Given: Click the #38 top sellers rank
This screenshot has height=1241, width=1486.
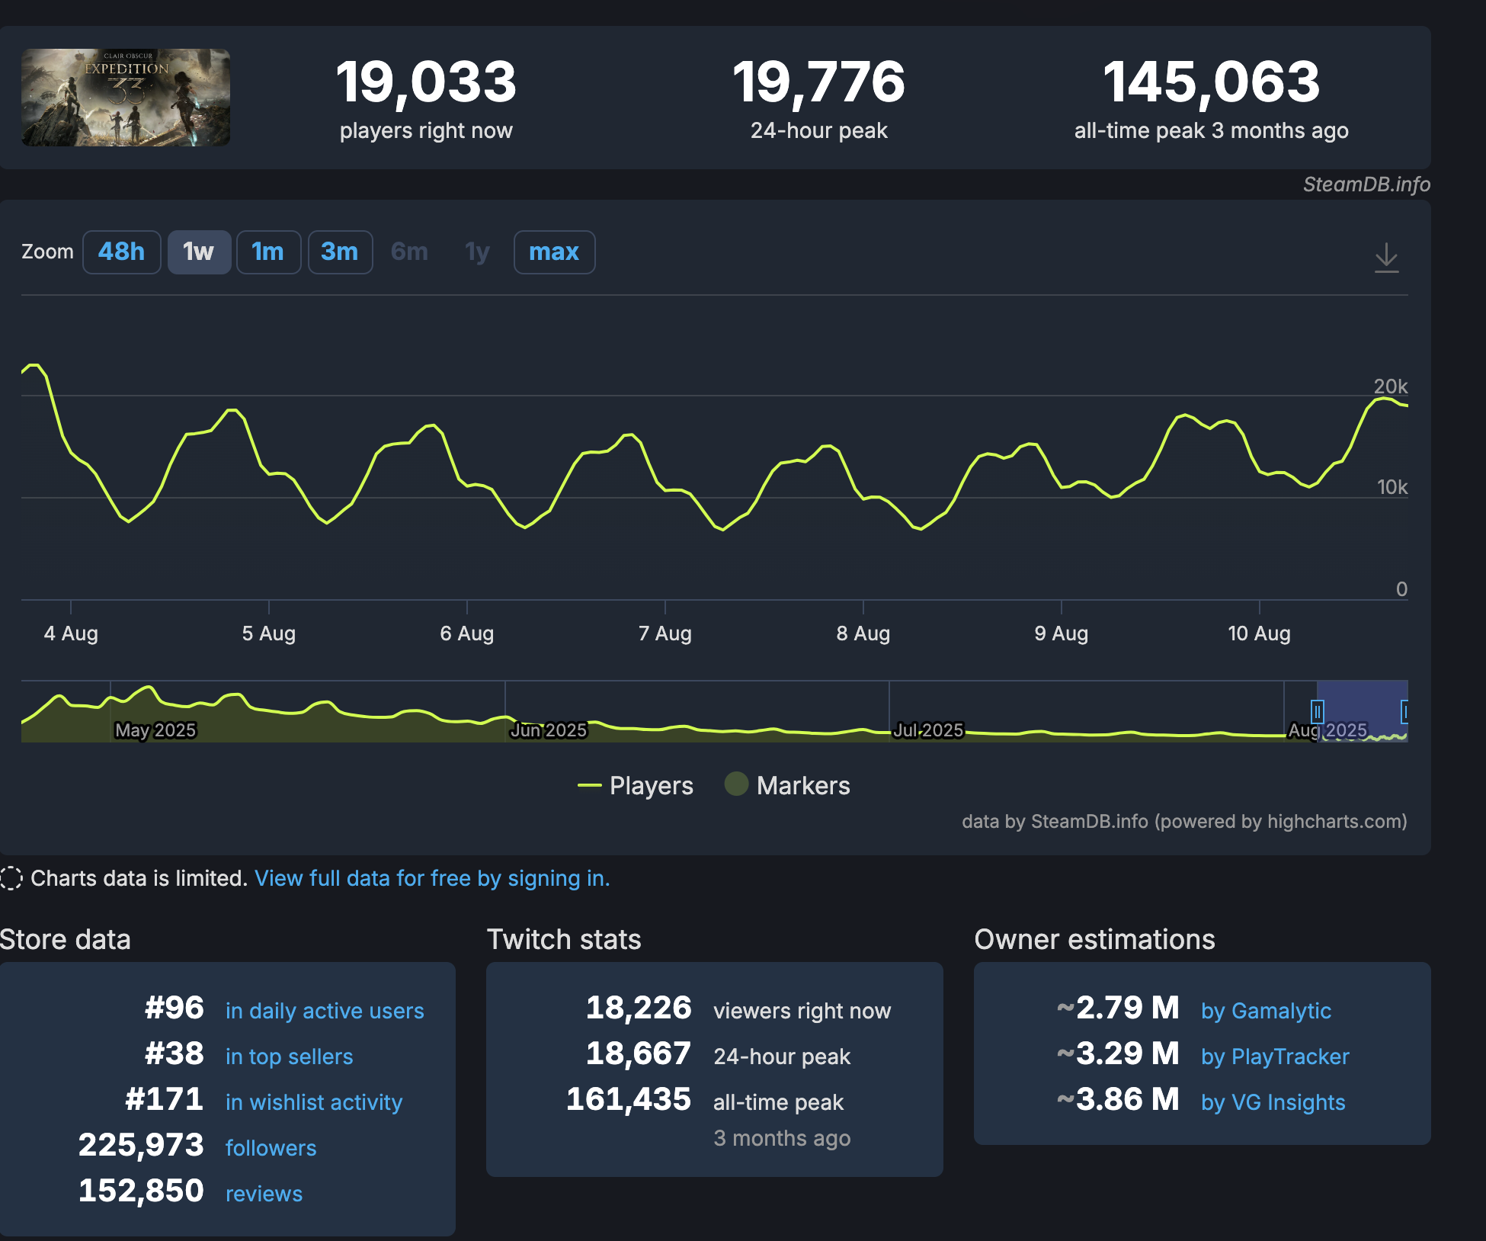Looking at the screenshot, I should (175, 1053).
